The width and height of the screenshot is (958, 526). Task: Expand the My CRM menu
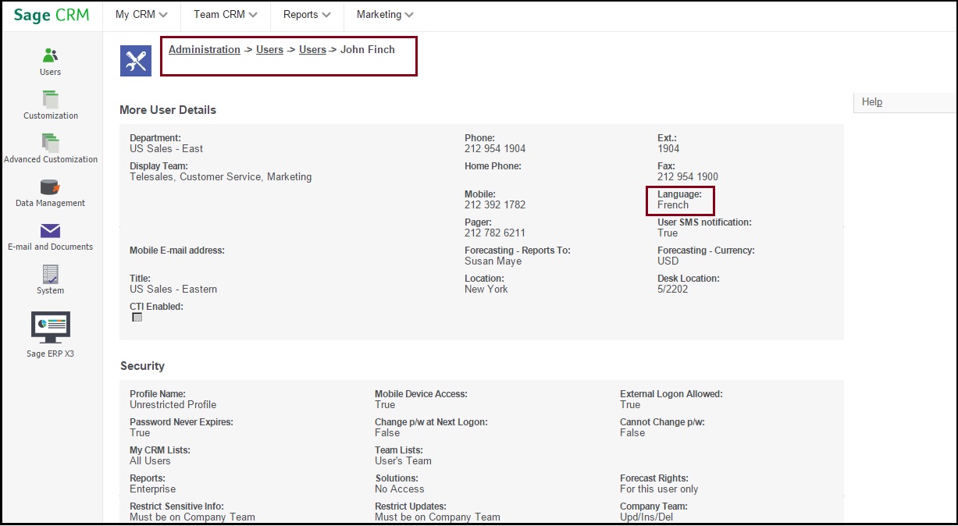click(x=141, y=15)
